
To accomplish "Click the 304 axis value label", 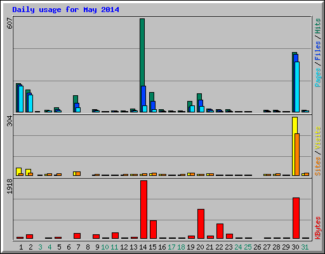I will (x=10, y=121).
